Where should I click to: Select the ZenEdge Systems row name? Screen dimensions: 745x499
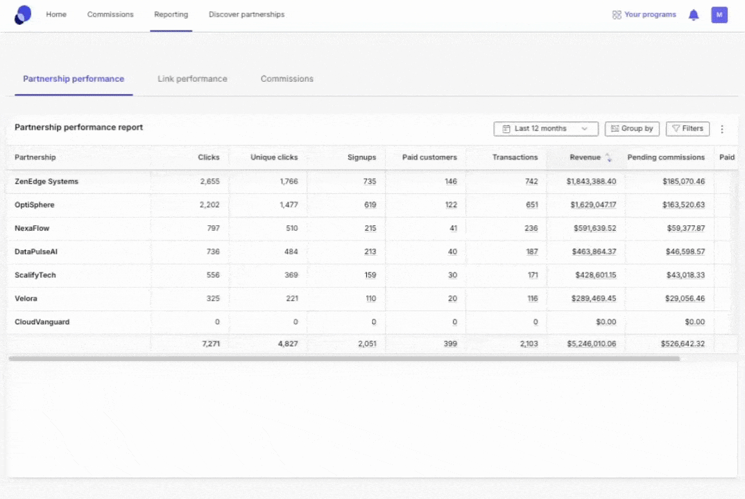[x=46, y=182]
